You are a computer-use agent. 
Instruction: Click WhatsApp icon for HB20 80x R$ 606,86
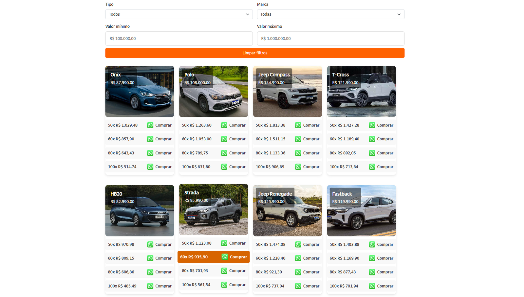[x=150, y=272]
